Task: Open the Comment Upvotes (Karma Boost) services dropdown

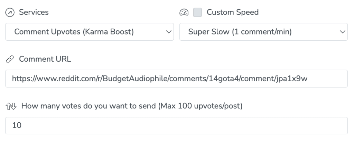Action: [90, 32]
